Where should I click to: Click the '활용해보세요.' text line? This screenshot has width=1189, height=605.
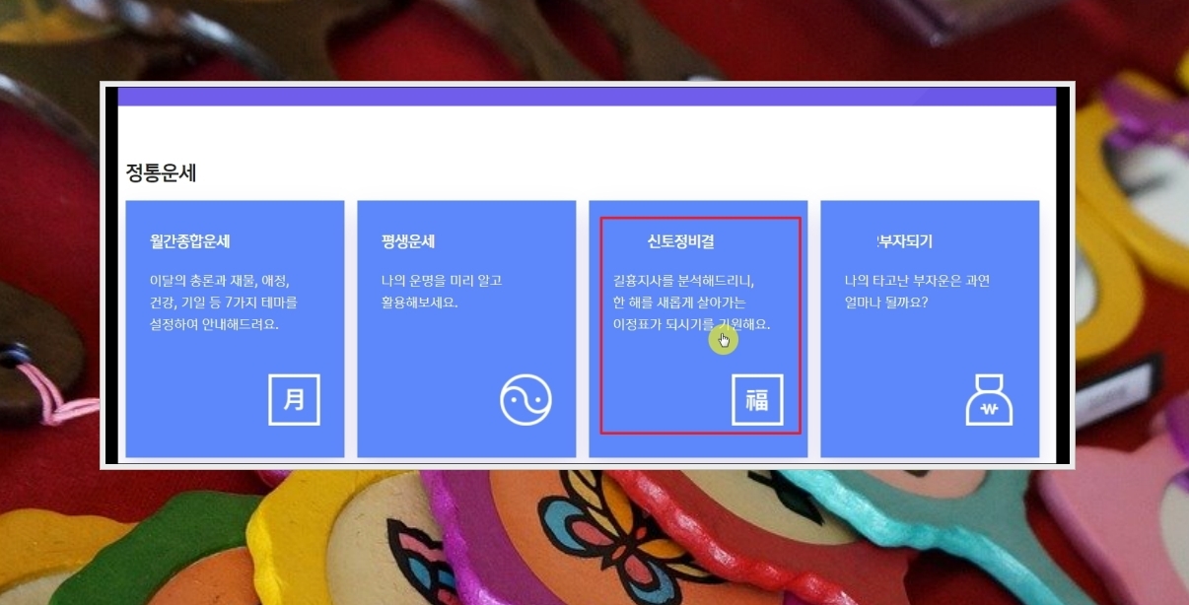pos(420,302)
